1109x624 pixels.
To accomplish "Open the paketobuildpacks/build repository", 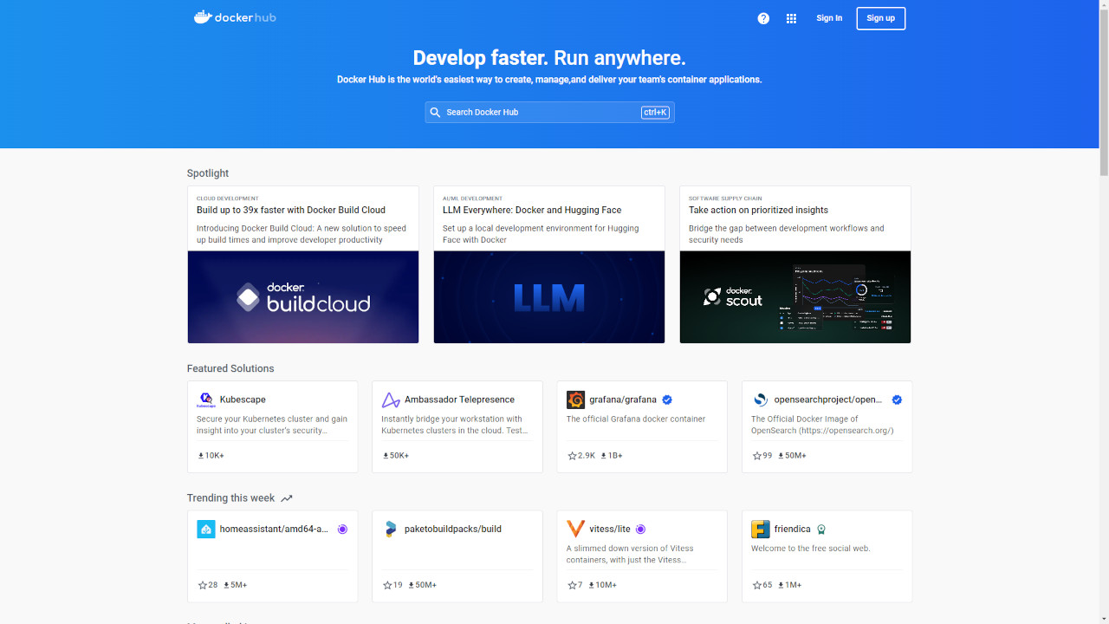I will pos(453,529).
